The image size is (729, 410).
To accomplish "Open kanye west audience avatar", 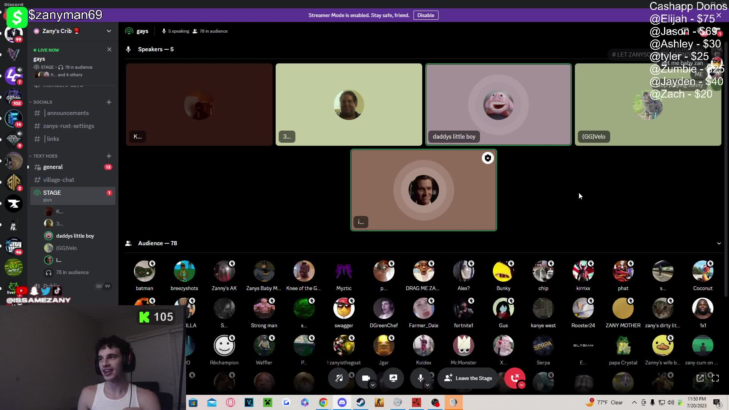I will 543,308.
